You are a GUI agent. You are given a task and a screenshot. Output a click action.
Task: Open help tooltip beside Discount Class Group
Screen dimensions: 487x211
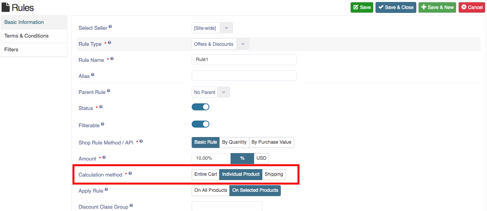(131, 206)
